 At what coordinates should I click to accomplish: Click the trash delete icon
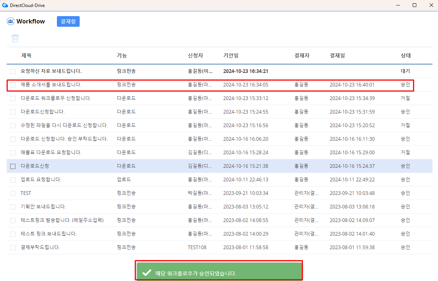coord(15,38)
